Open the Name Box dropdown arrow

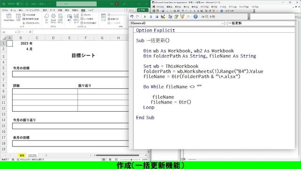tap(16, 32)
